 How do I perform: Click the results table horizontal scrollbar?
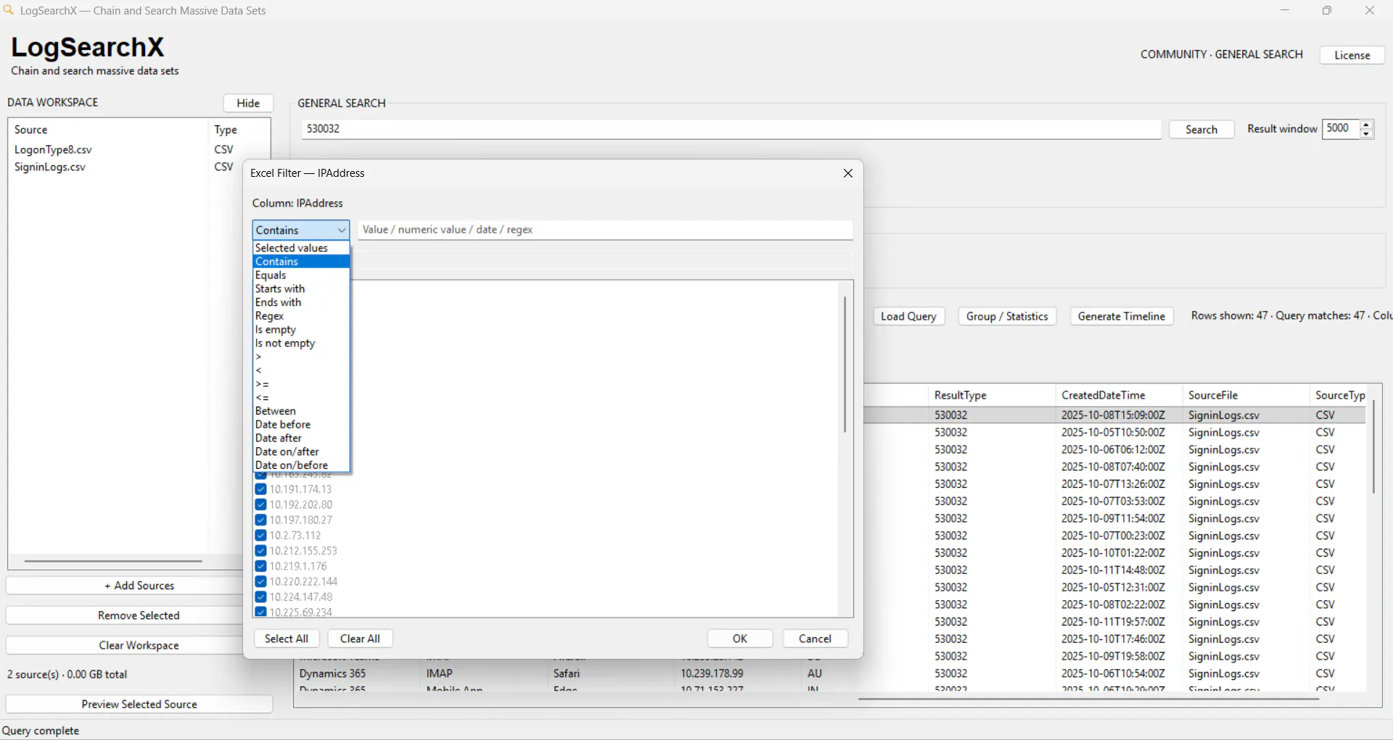pyautogui.click(x=1088, y=699)
